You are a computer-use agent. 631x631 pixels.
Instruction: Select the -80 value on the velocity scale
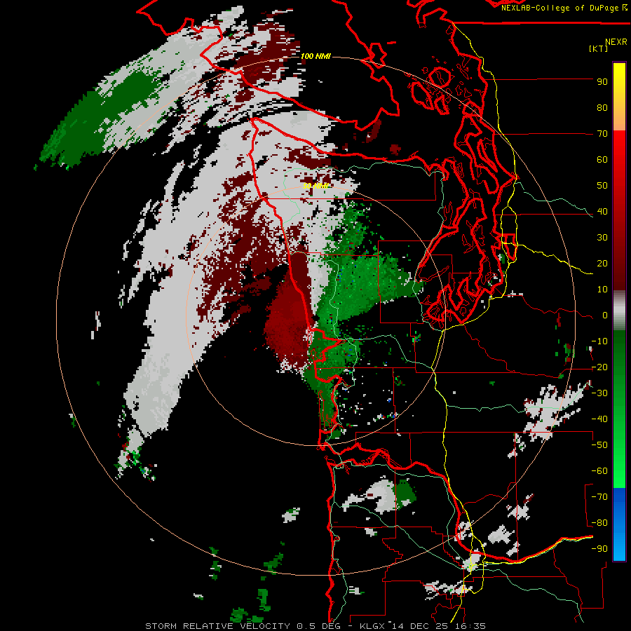coord(599,523)
